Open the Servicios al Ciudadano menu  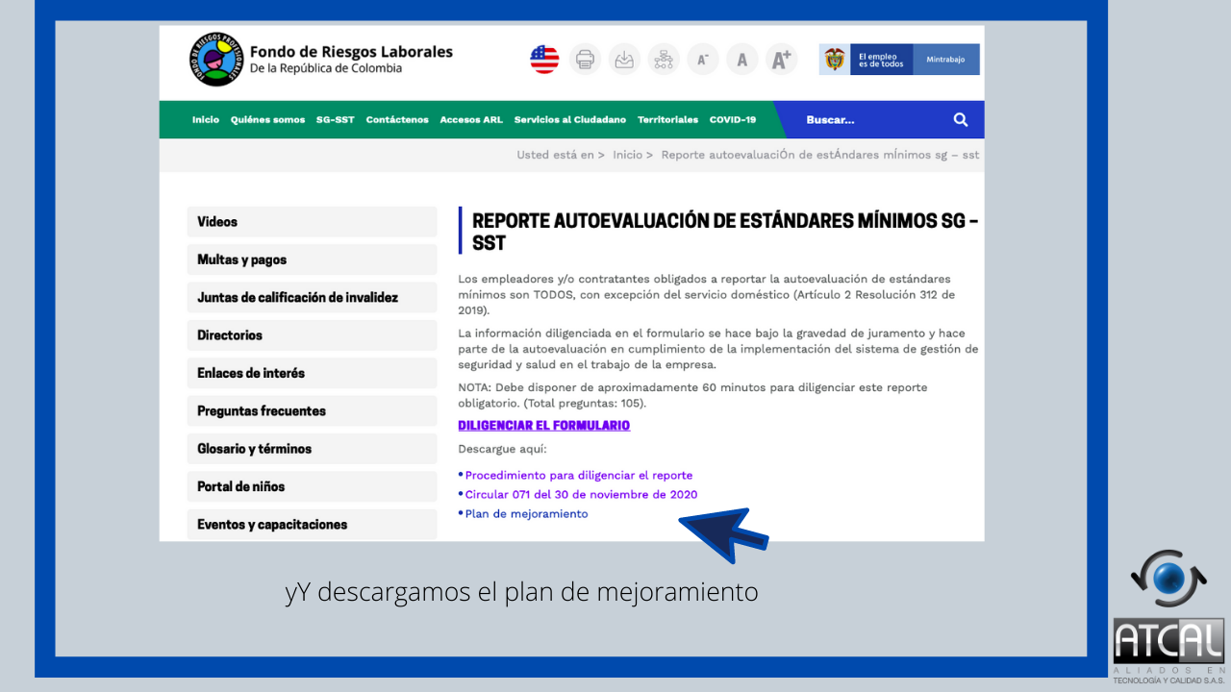click(569, 120)
